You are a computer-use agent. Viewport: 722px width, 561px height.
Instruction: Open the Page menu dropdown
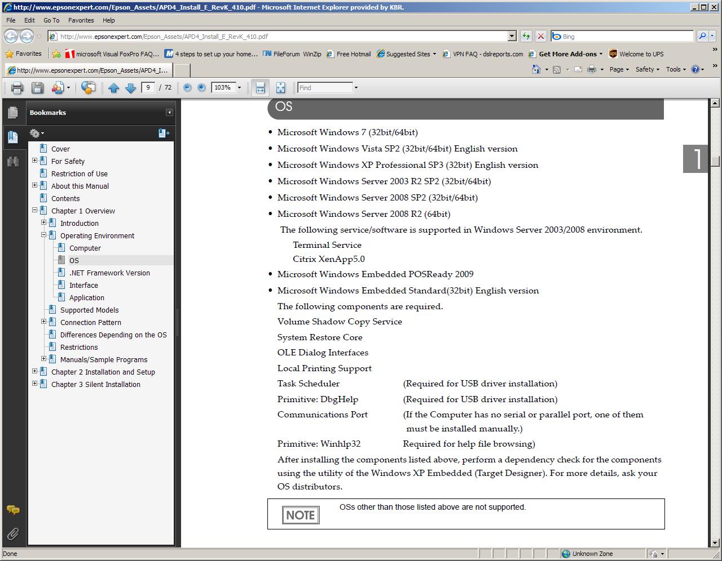[619, 69]
